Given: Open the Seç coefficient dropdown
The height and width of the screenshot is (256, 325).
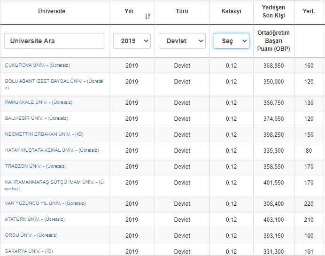Looking at the screenshot, I should coord(232,41).
